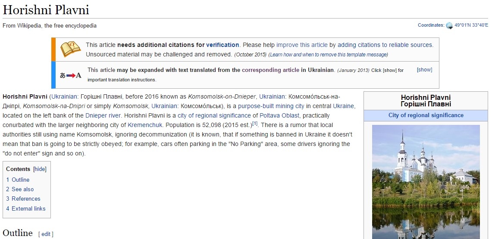Go to References section from Contents

pos(26,199)
